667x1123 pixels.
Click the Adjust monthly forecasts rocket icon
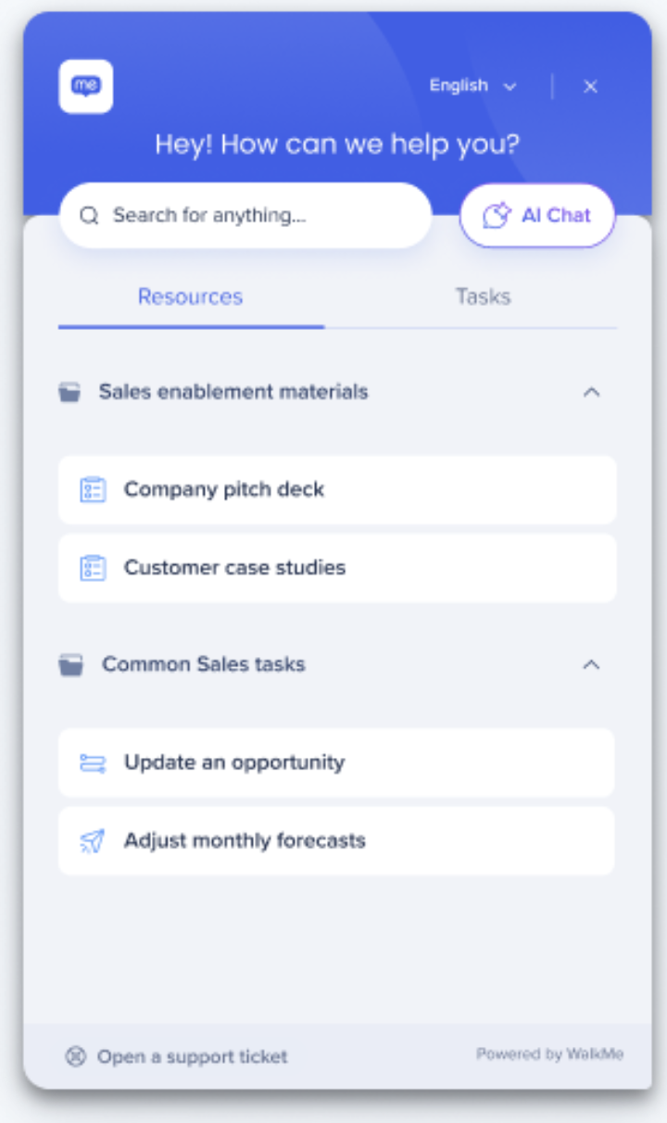tap(93, 840)
